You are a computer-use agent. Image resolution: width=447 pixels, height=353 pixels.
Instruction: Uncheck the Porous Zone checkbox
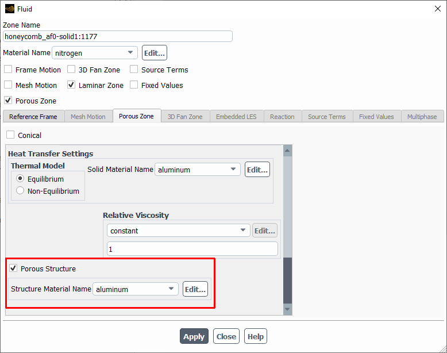(8, 100)
